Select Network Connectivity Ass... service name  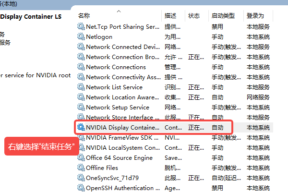click(123, 77)
